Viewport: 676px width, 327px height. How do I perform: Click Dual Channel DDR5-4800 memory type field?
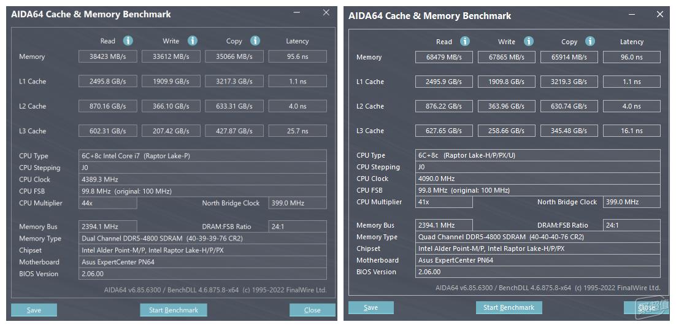coord(202,239)
